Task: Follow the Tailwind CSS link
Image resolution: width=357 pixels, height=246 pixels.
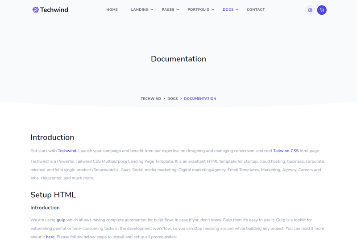Action: pos(286,151)
